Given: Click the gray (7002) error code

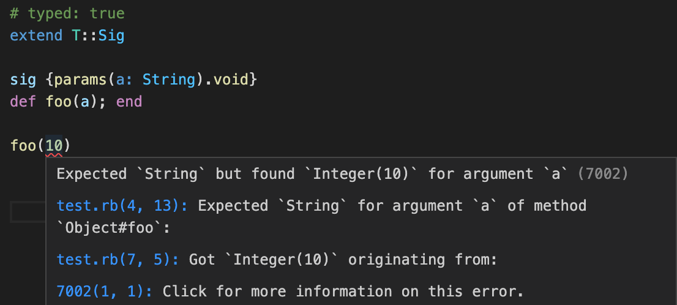Looking at the screenshot, I should point(603,174).
